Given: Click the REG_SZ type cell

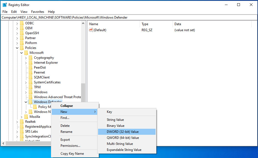Looking at the screenshot, I should [x=147, y=30].
